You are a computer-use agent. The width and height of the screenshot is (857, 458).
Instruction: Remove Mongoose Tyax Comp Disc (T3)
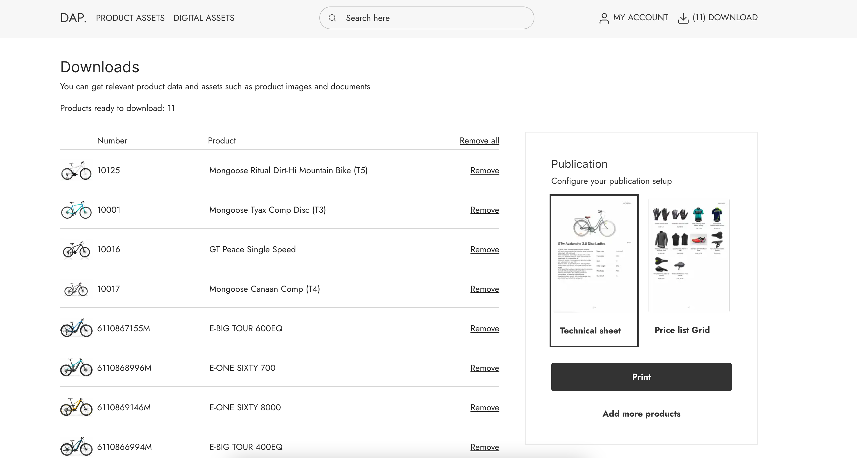click(x=484, y=210)
